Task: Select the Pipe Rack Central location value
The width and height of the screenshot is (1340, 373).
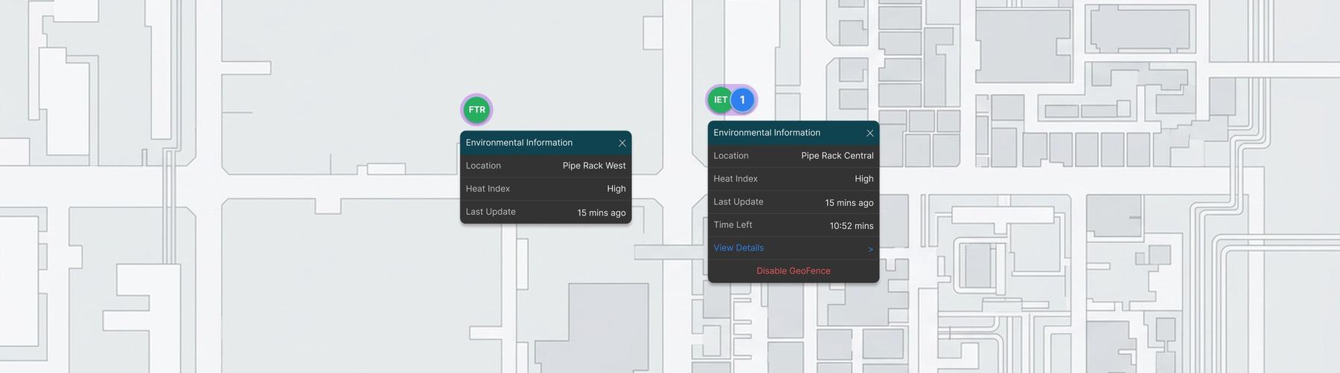Action: [837, 156]
